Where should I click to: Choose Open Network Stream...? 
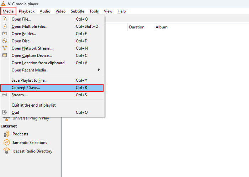pos(52,48)
